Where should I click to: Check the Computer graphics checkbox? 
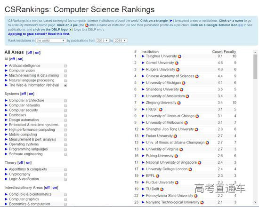tap(65, 199)
